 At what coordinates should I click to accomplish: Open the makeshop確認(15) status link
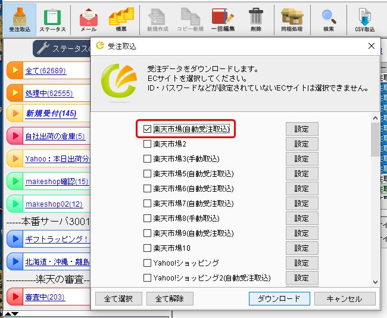[x=57, y=182]
